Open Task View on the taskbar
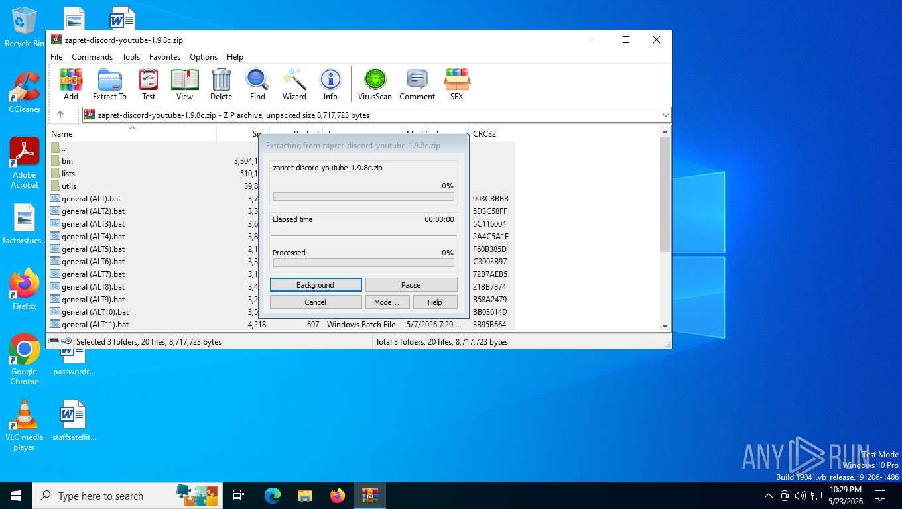 click(x=239, y=496)
